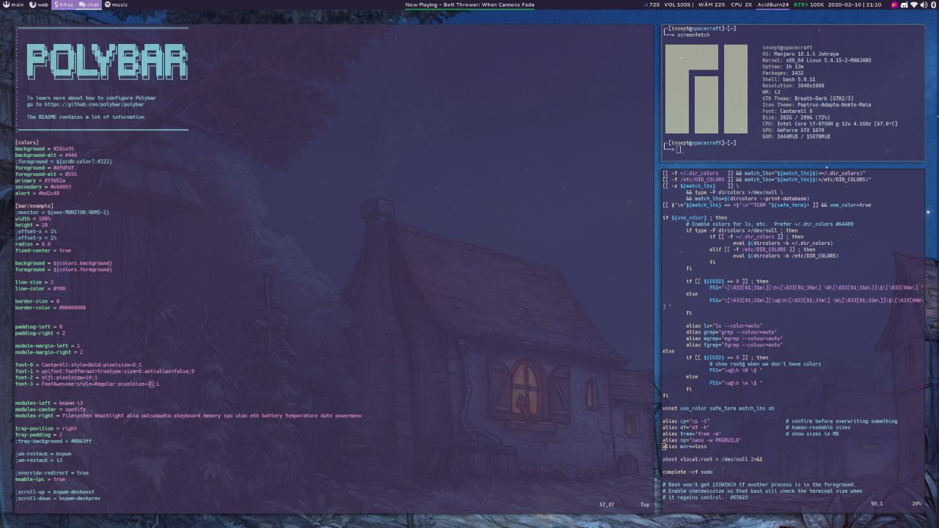Click the 20% scroll indicator in bashrc editor
This screenshot has width=939, height=528.
[x=916, y=504]
